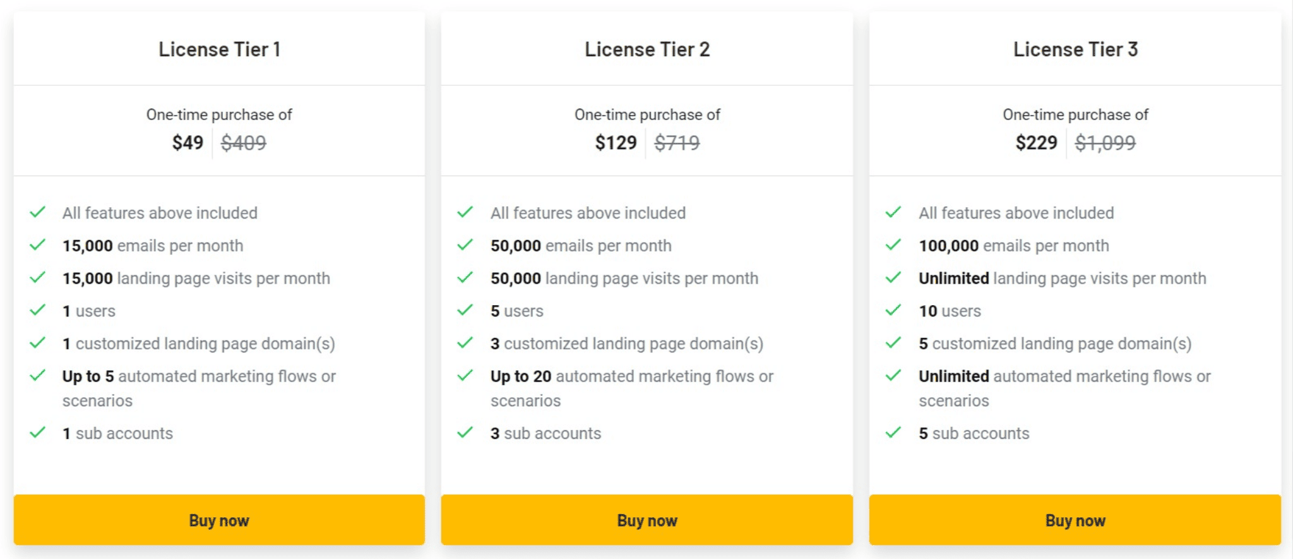Click the License Tier 1 heading
Screen dimensions: 1293x559
(x=219, y=49)
